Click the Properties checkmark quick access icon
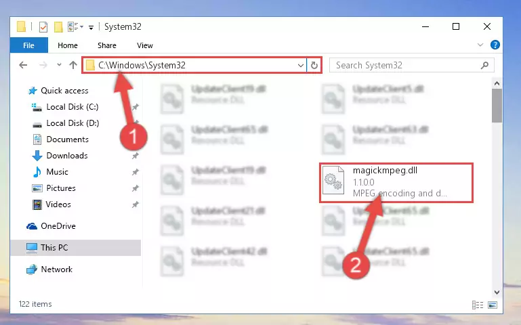Viewport: 521px width, 325px height. (x=43, y=27)
